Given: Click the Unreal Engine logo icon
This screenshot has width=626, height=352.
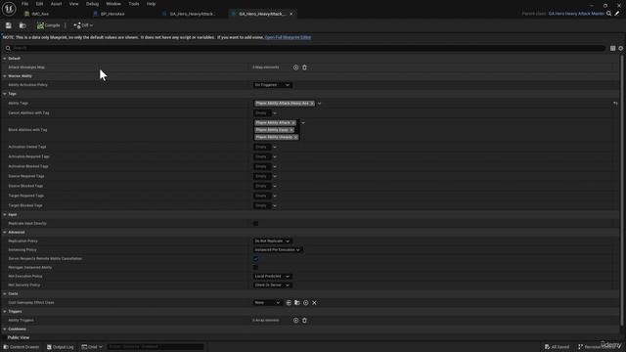Looking at the screenshot, I should (x=9, y=9).
